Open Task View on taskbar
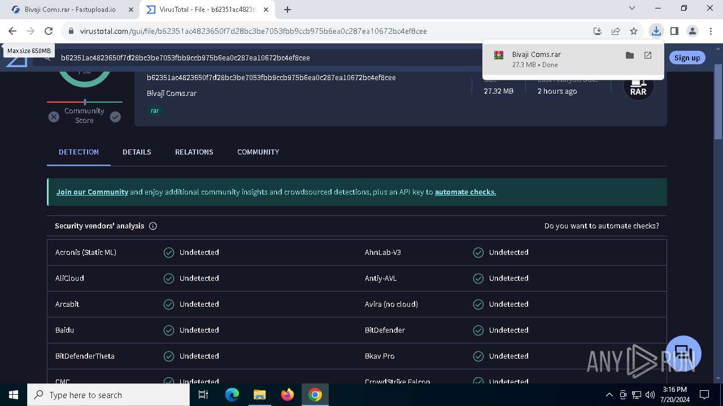Image resolution: width=723 pixels, height=406 pixels. [x=203, y=395]
